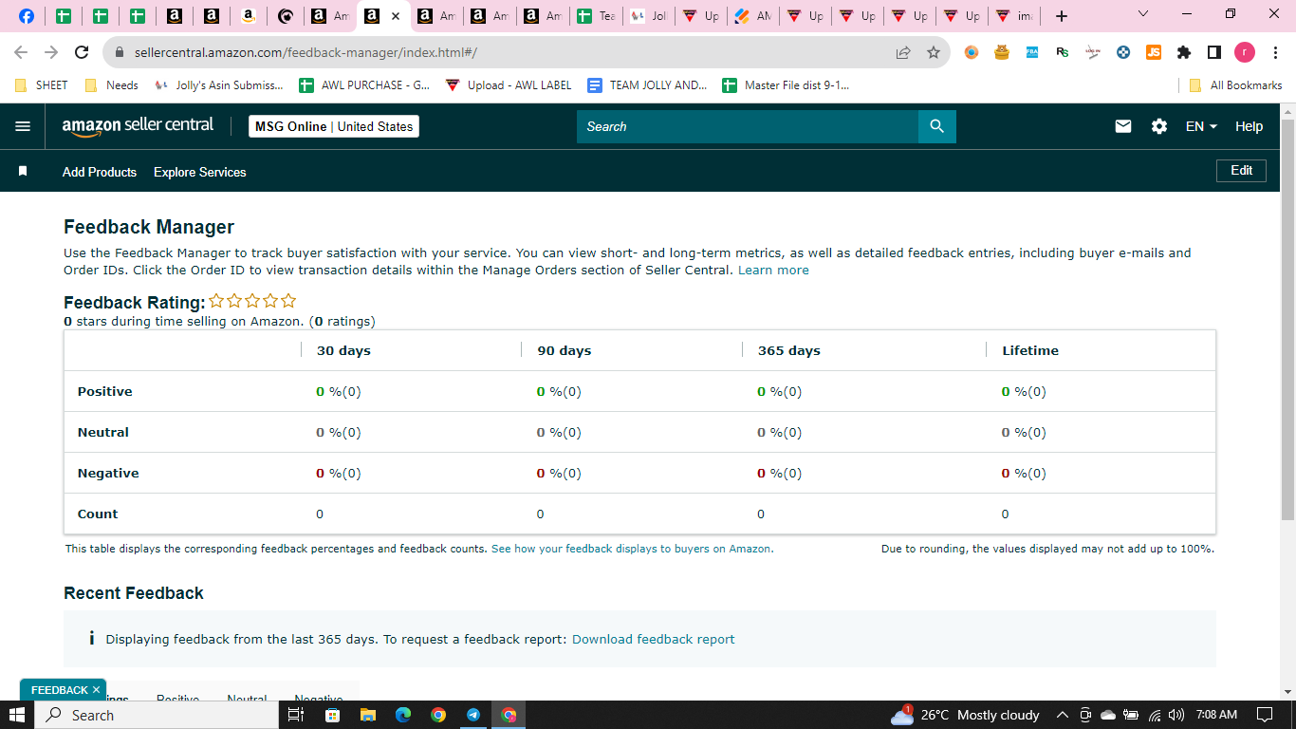The width and height of the screenshot is (1296, 729).
Task: Open a new browser tab
Action: [x=1062, y=16]
